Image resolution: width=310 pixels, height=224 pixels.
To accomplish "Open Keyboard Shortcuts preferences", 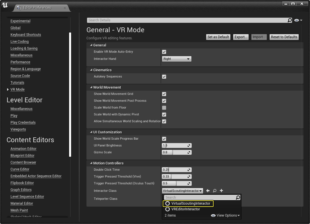I will click(x=26, y=35).
